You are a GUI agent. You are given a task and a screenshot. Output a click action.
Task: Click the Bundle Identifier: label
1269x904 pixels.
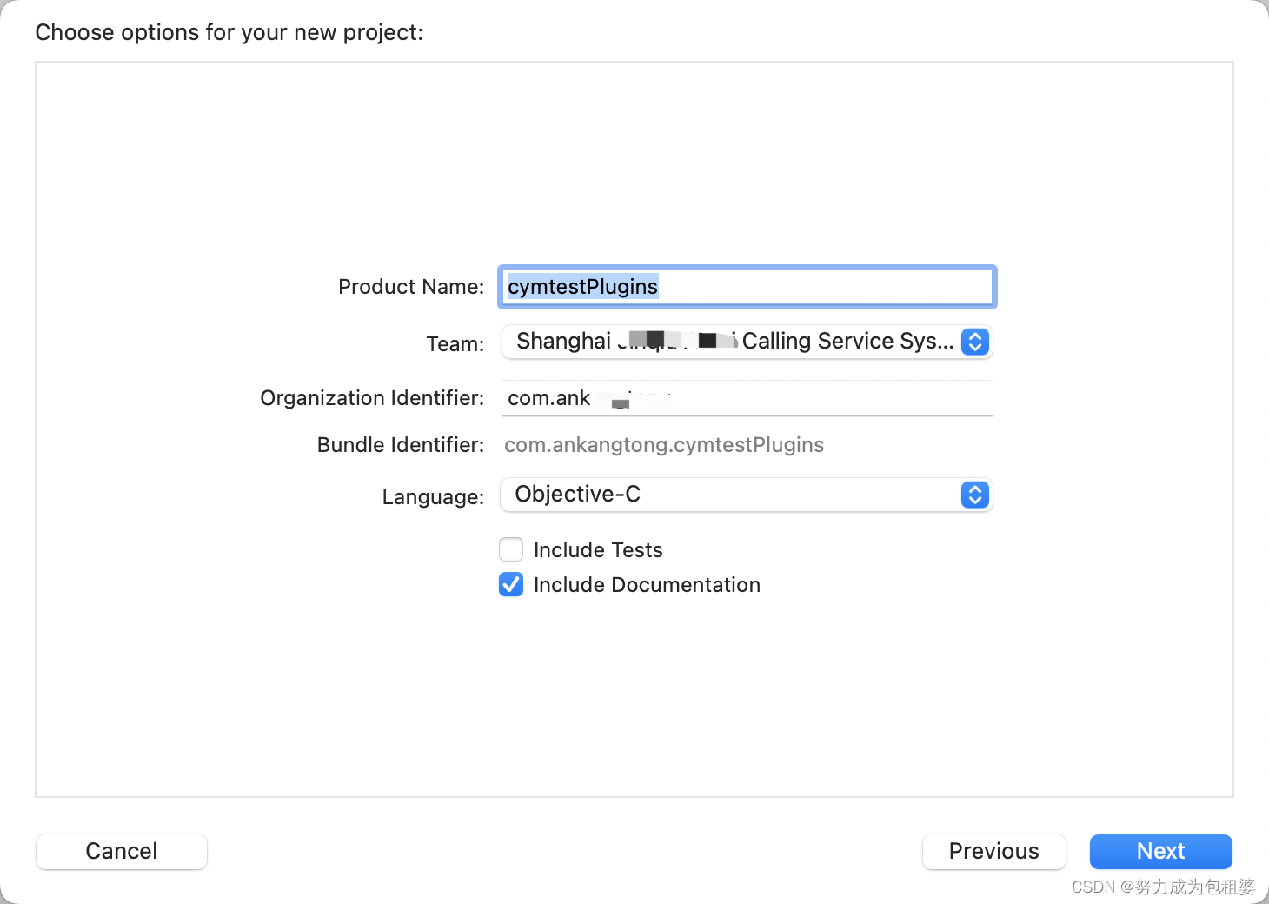[x=401, y=445]
